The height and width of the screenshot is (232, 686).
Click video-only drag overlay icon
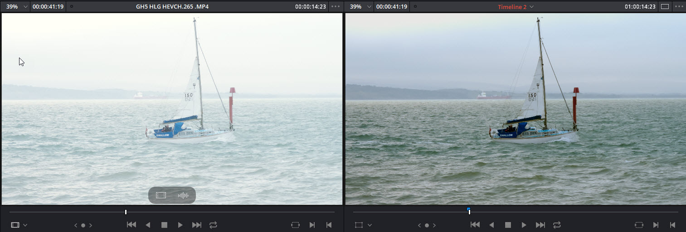coord(161,195)
